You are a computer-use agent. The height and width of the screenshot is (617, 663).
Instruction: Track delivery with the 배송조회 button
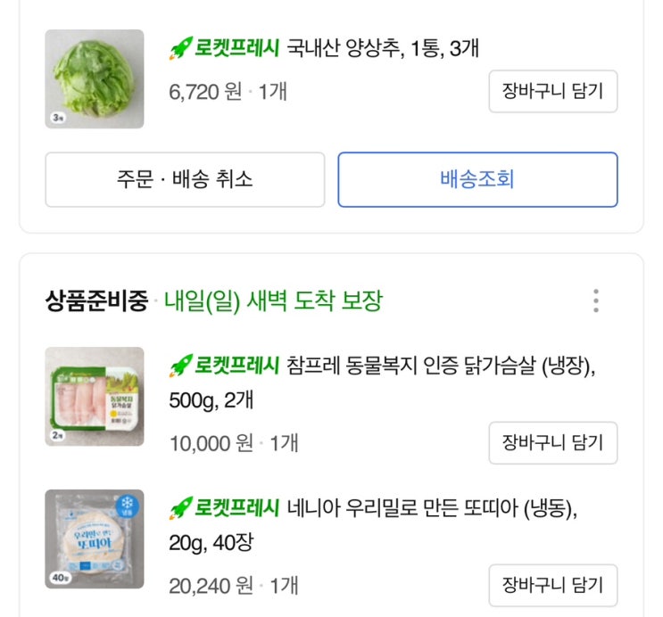coord(477,179)
